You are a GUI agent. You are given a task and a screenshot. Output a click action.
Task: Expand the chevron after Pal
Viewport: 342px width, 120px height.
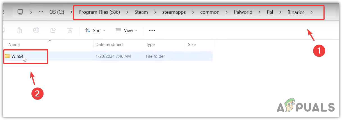pyautogui.click(x=281, y=12)
